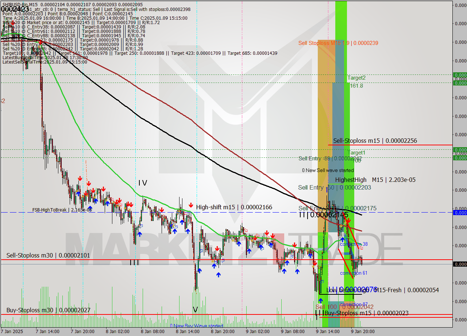Click the 'correction 61' label
The image size is (467, 336).
pos(354,273)
